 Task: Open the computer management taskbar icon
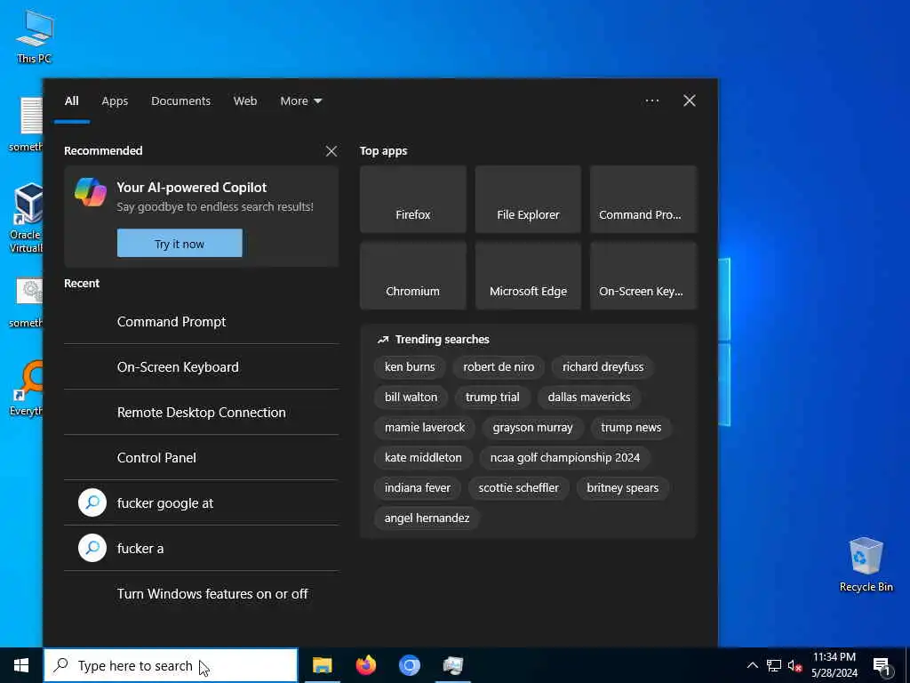[x=452, y=665]
